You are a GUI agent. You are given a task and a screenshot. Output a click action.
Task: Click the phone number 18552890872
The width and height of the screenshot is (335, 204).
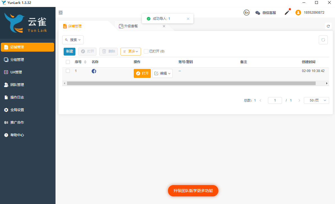314,13
